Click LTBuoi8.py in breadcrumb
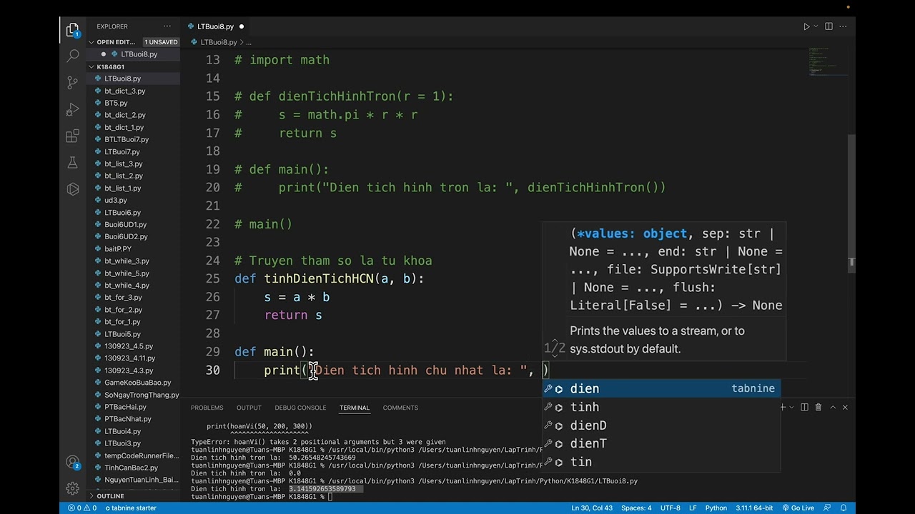The width and height of the screenshot is (915, 514). [x=218, y=42]
